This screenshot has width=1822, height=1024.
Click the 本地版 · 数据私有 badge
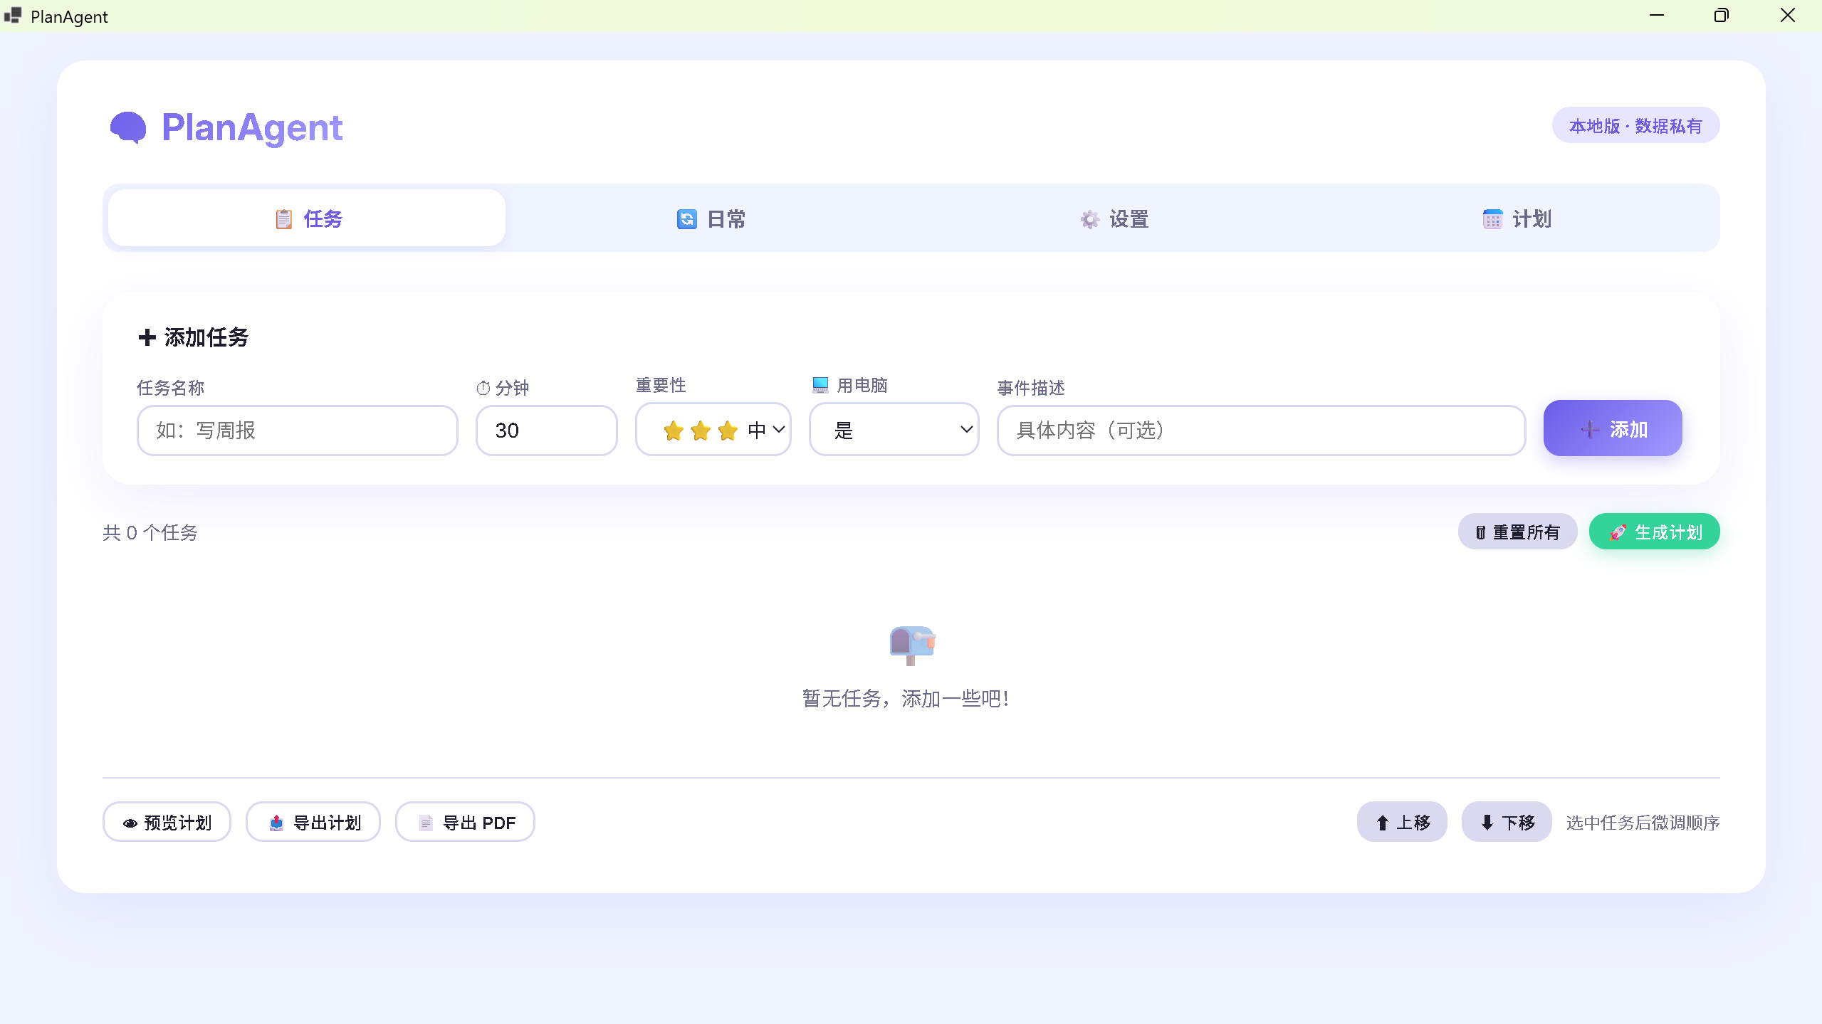(1635, 126)
